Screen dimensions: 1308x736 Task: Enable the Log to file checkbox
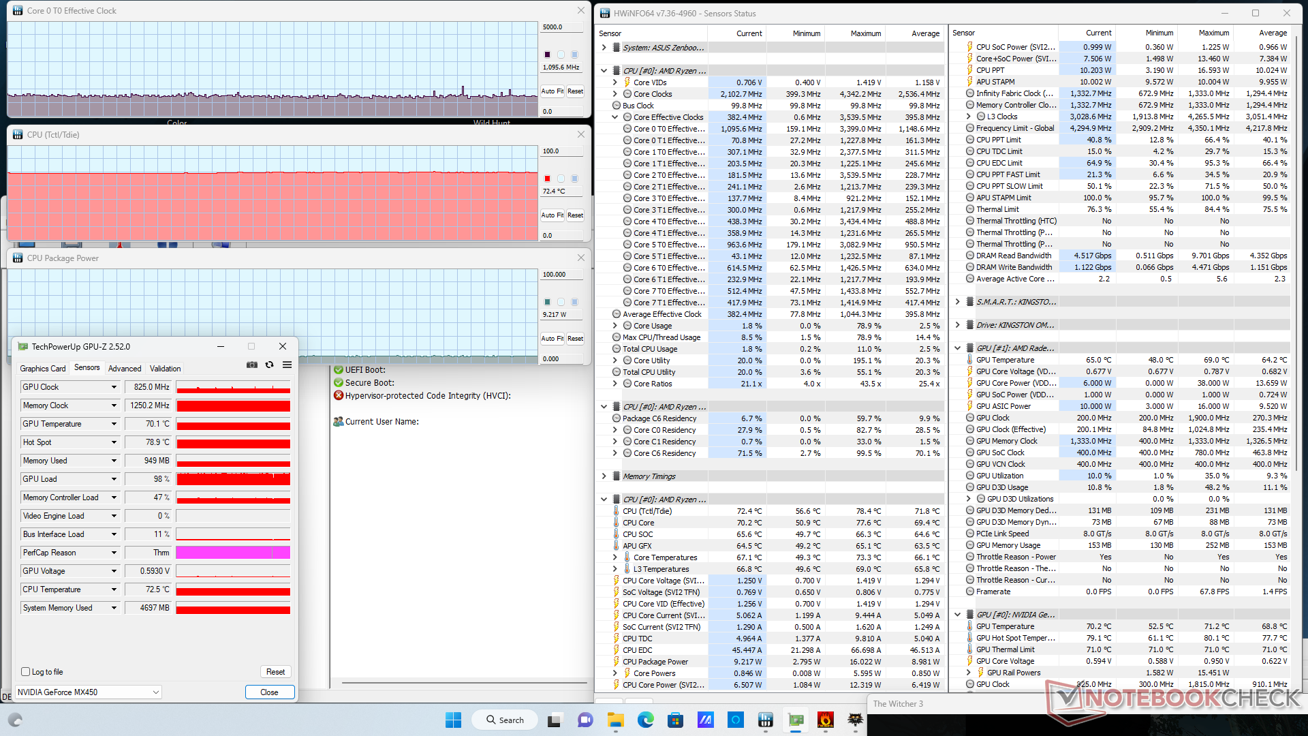pos(26,672)
